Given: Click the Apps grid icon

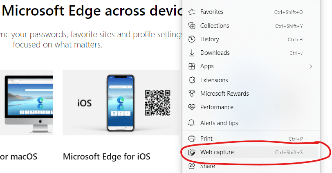Looking at the screenshot, I should point(192,66).
